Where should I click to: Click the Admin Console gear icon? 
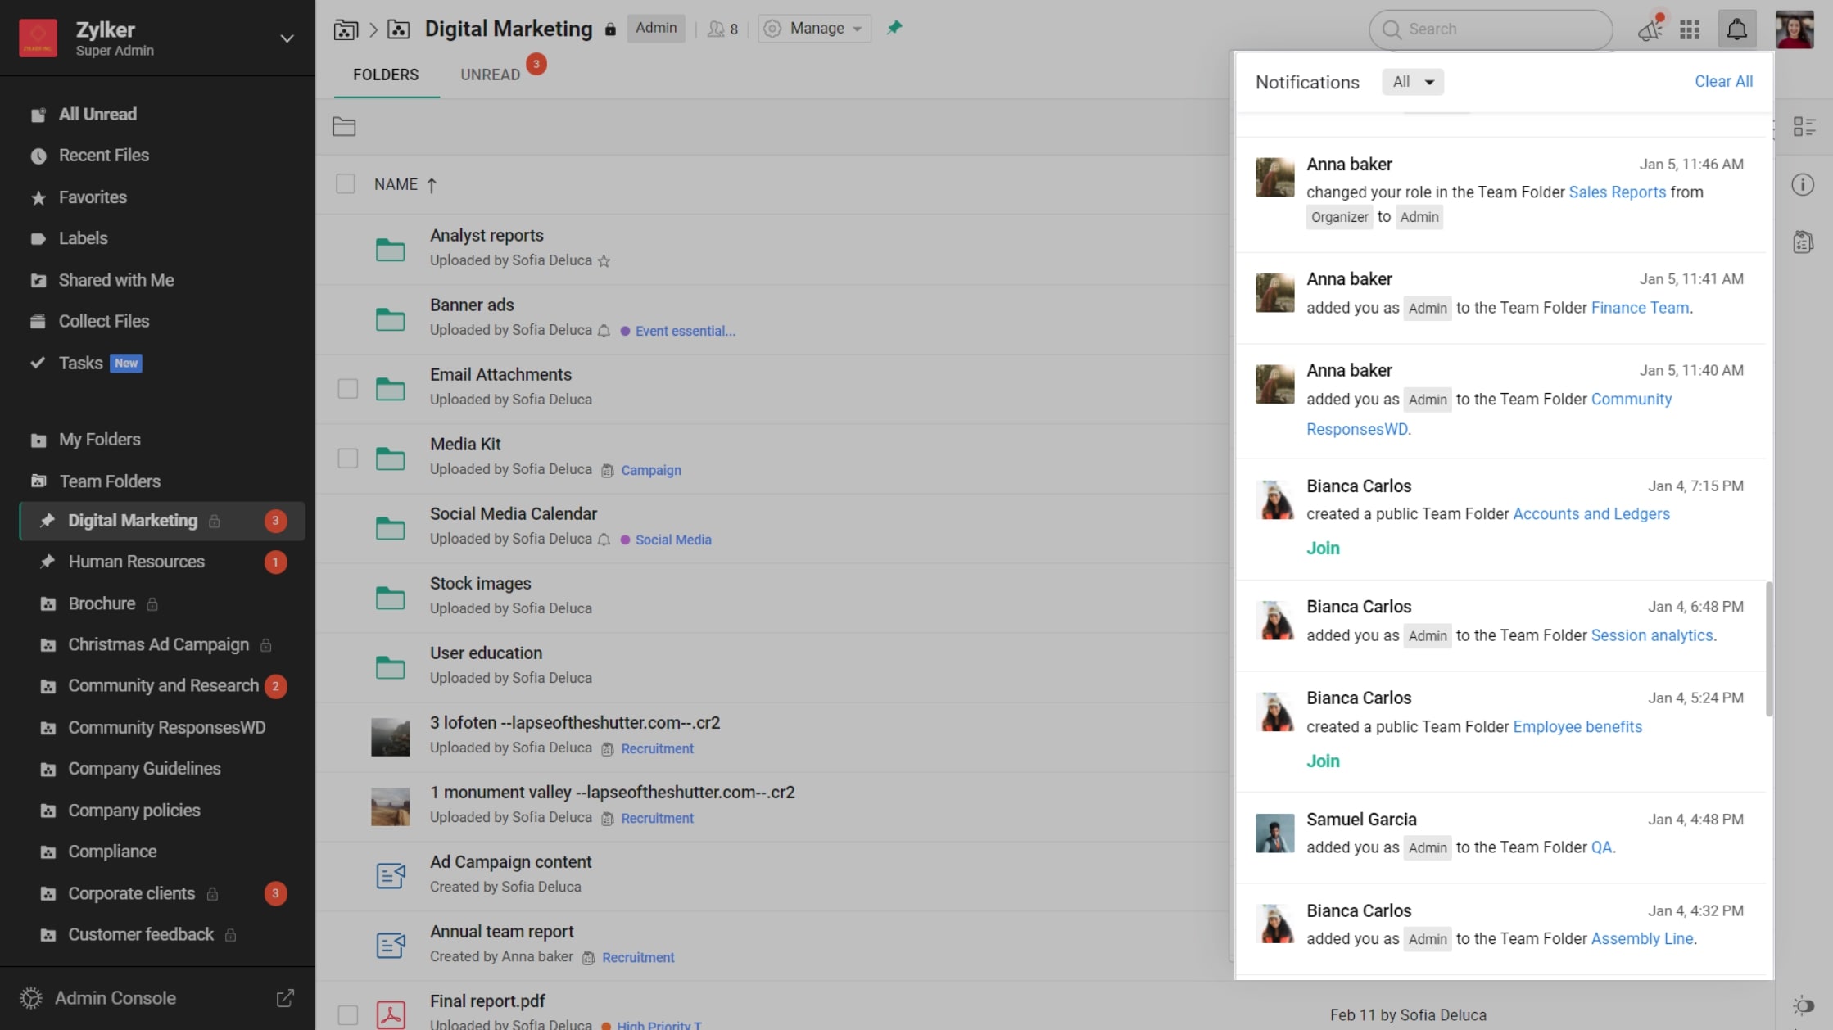click(31, 998)
